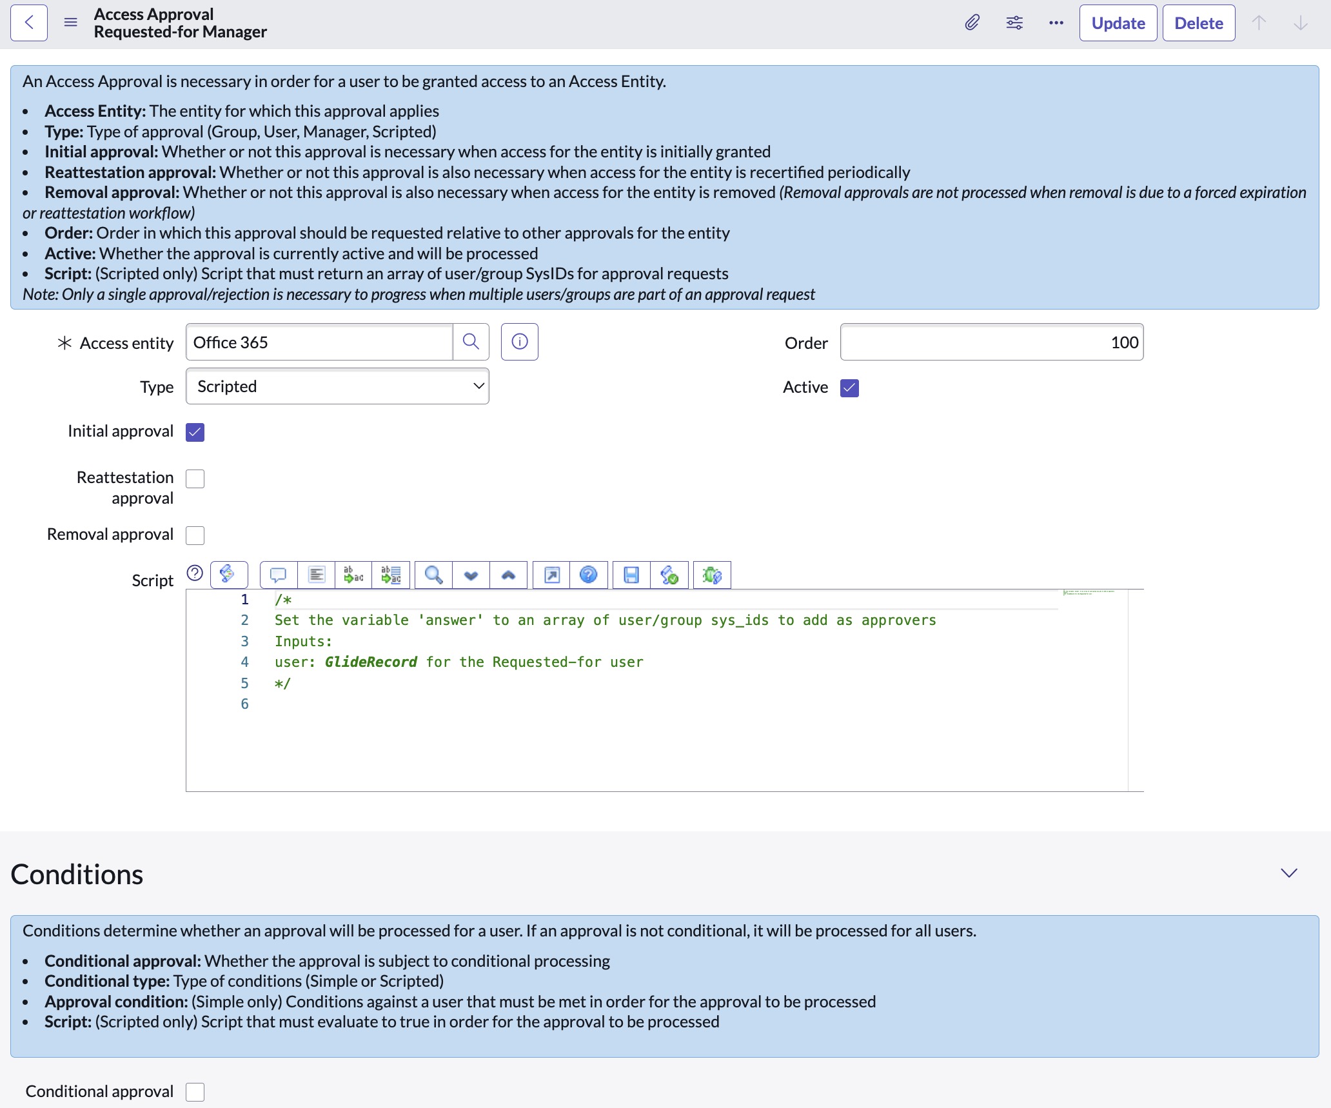Click the Order field showing 100
The image size is (1331, 1108).
click(x=992, y=342)
